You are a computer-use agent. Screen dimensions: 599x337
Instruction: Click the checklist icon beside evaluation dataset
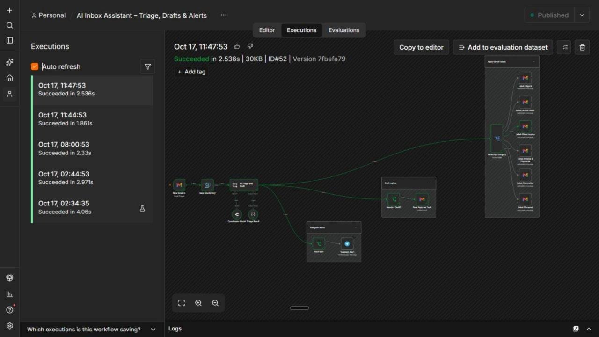(565, 47)
